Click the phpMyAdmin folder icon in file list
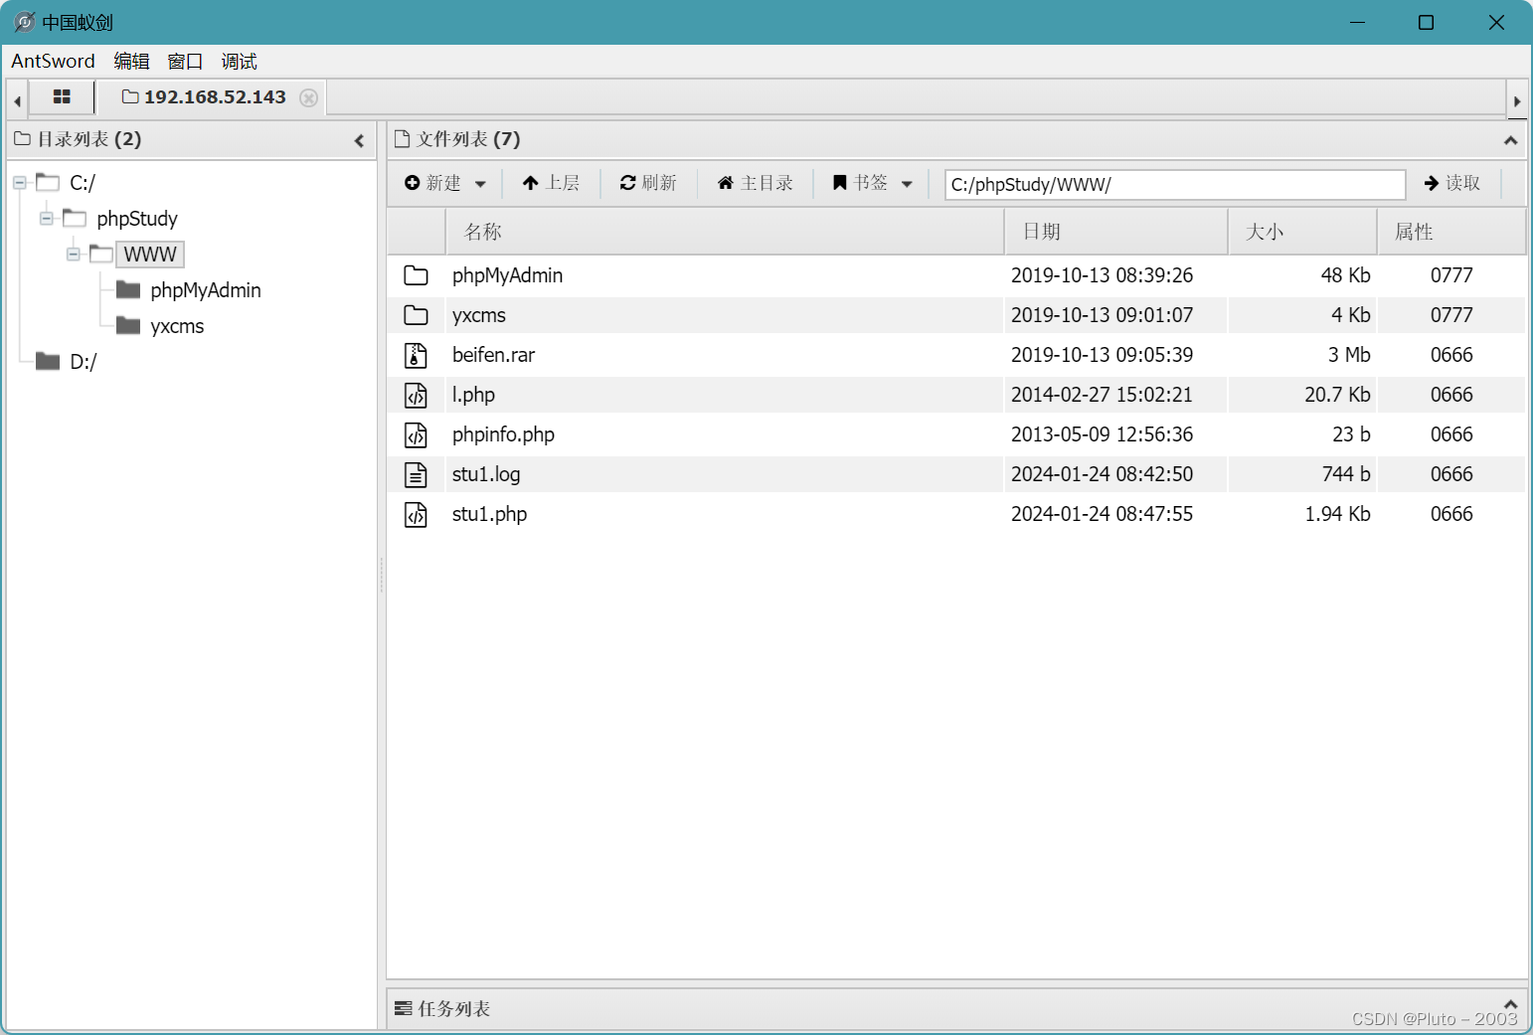The height and width of the screenshot is (1035, 1533). click(416, 275)
